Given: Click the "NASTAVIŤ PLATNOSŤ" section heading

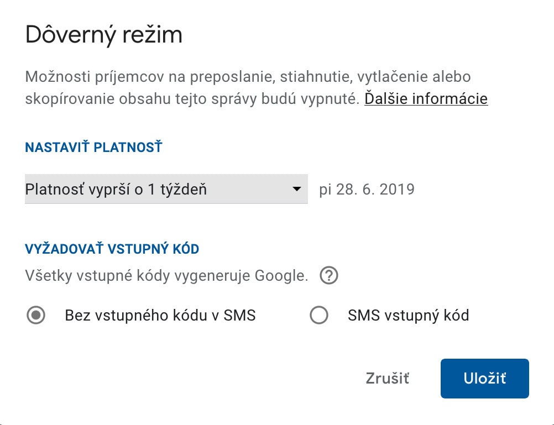Looking at the screenshot, I should click(93, 147).
